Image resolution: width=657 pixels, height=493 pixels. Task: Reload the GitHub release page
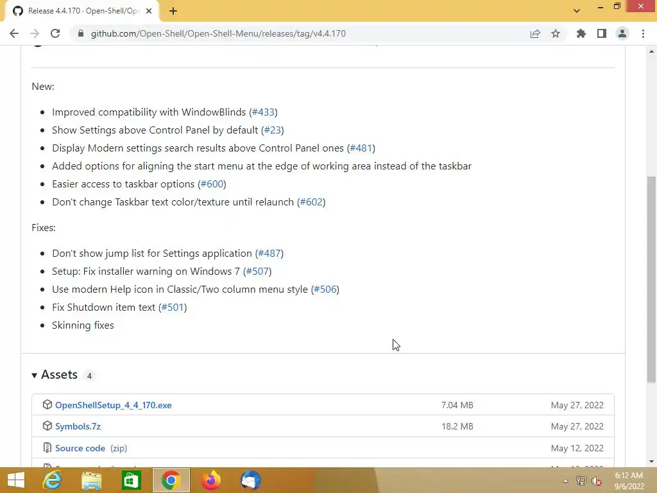[55, 33]
